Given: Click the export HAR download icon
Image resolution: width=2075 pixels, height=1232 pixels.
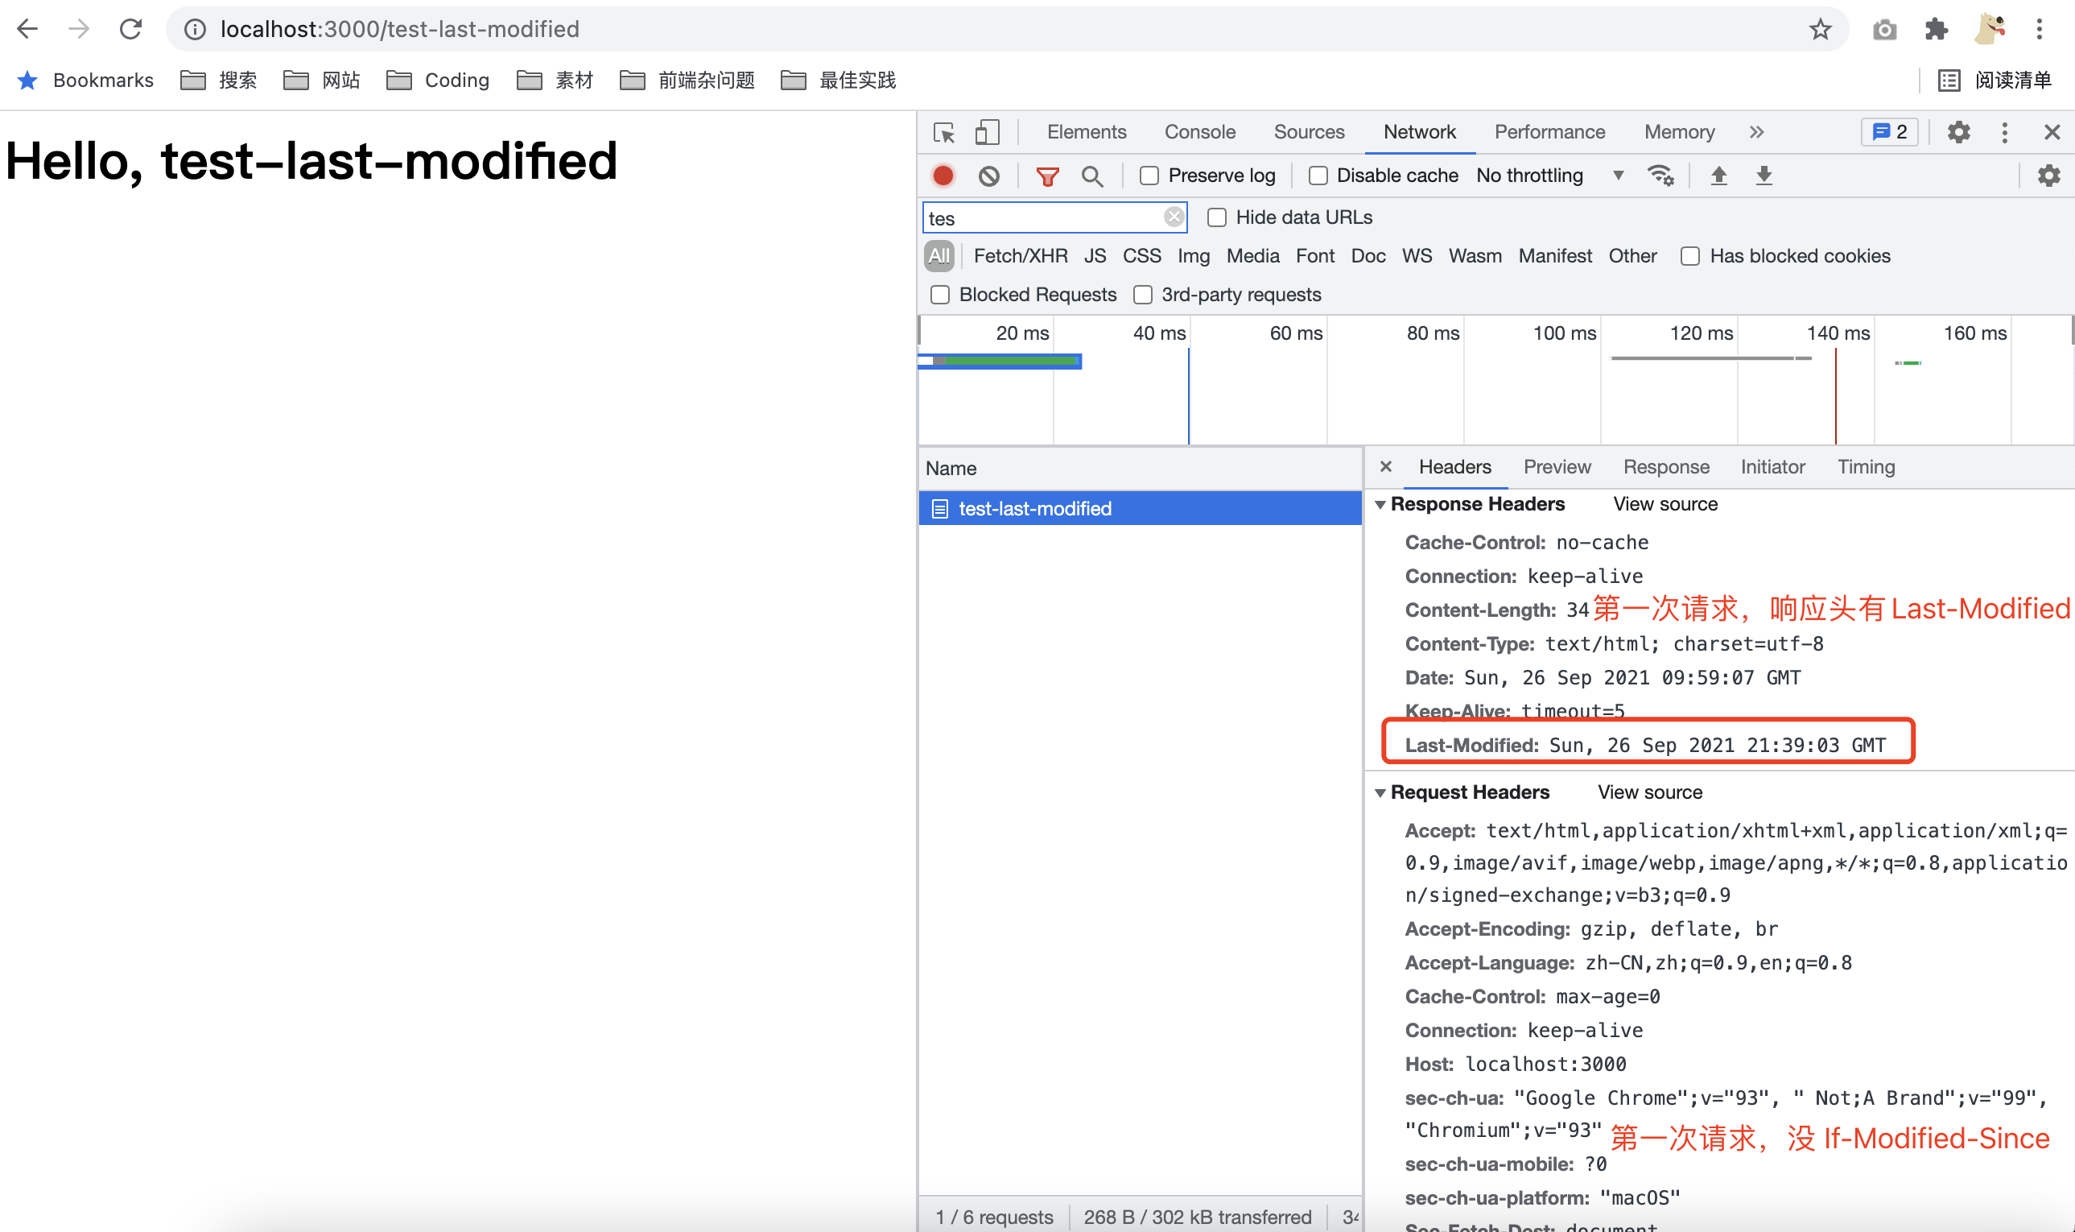Looking at the screenshot, I should coord(1764,176).
